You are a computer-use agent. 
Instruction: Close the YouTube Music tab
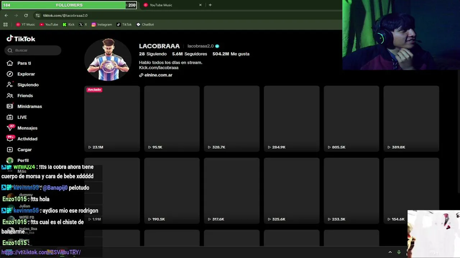pyautogui.click(x=200, y=5)
